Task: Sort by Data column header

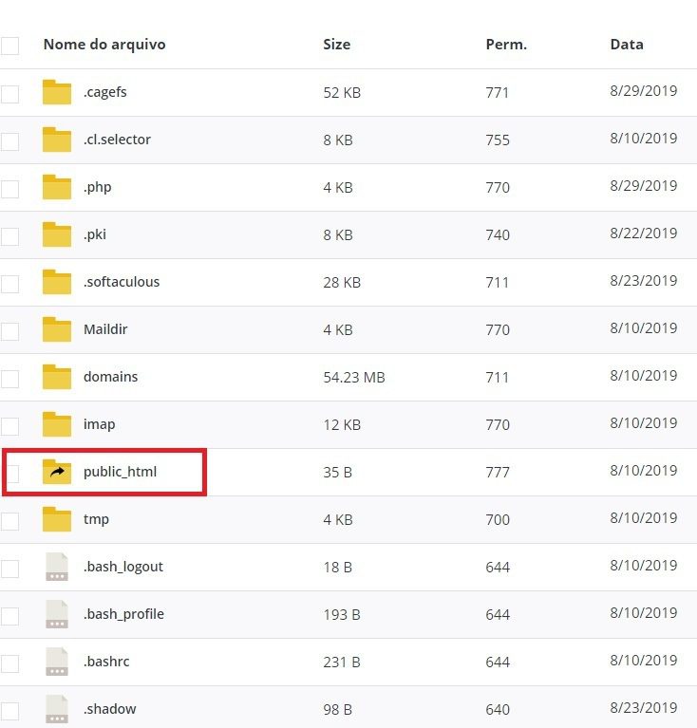Action: coord(627,45)
